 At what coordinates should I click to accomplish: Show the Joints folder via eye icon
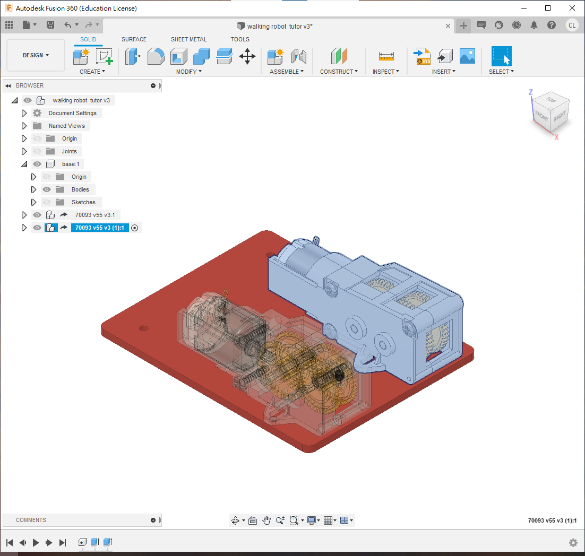(37, 151)
